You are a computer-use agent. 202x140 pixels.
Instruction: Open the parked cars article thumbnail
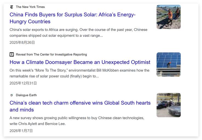[168, 105]
